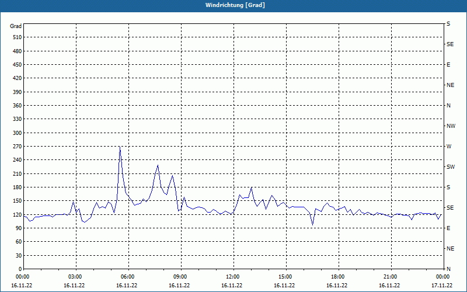
Task: Select the 150 value on the left axis
Action: click(x=18, y=201)
